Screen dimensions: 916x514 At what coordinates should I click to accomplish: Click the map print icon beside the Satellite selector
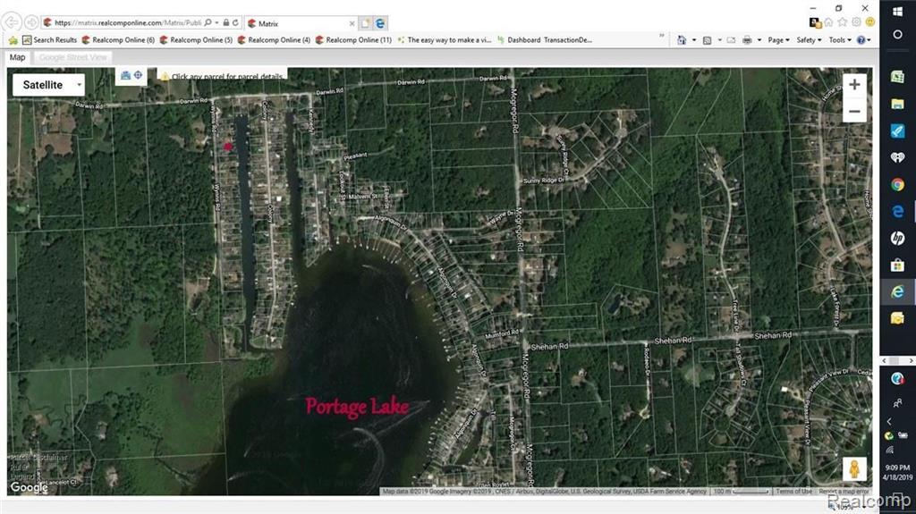coord(125,75)
